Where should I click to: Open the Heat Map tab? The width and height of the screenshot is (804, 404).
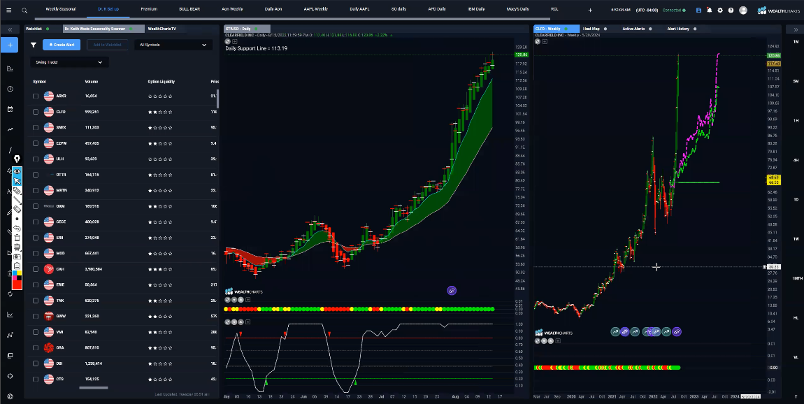click(x=591, y=29)
